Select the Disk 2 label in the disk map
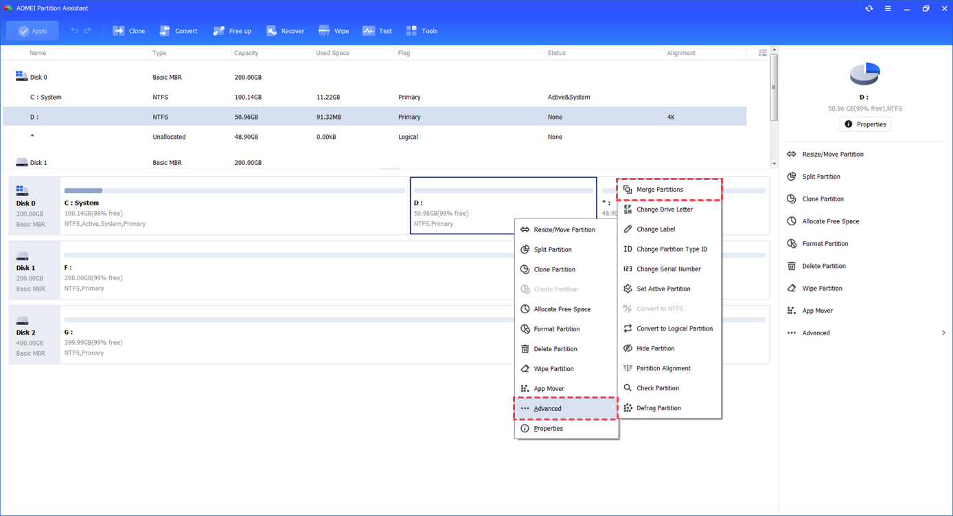Viewport: 953px width, 516px height. pyautogui.click(x=34, y=335)
